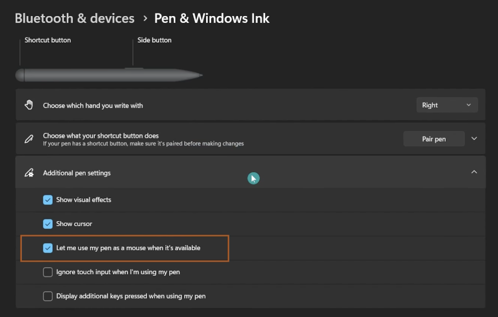
Task: Click the Side button label on the pen diagram
Action: point(154,40)
